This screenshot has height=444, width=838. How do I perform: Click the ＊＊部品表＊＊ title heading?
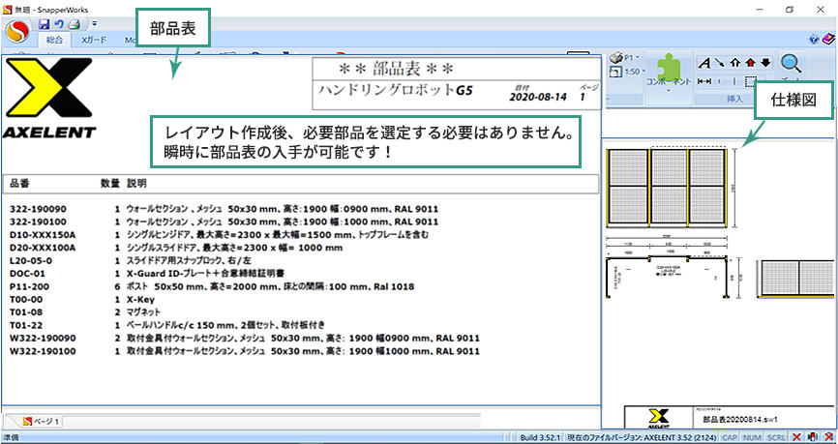pos(397,70)
